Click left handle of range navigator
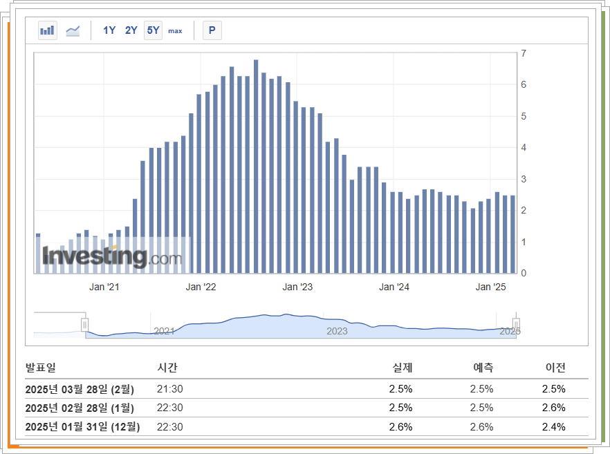610x454 pixels. click(84, 325)
